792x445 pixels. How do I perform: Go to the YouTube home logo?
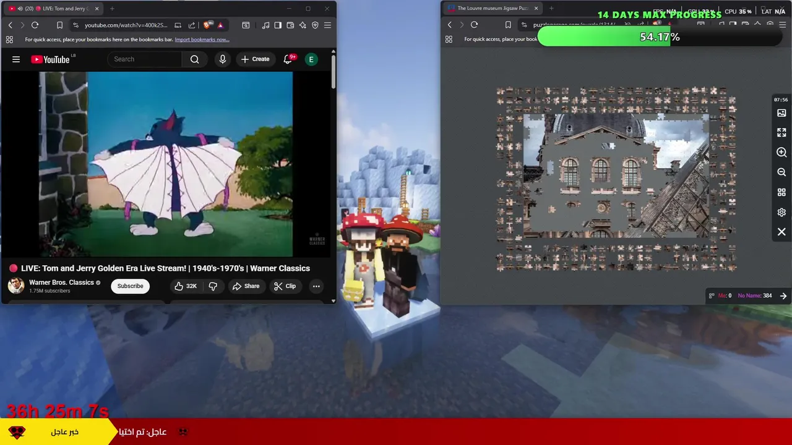click(50, 59)
